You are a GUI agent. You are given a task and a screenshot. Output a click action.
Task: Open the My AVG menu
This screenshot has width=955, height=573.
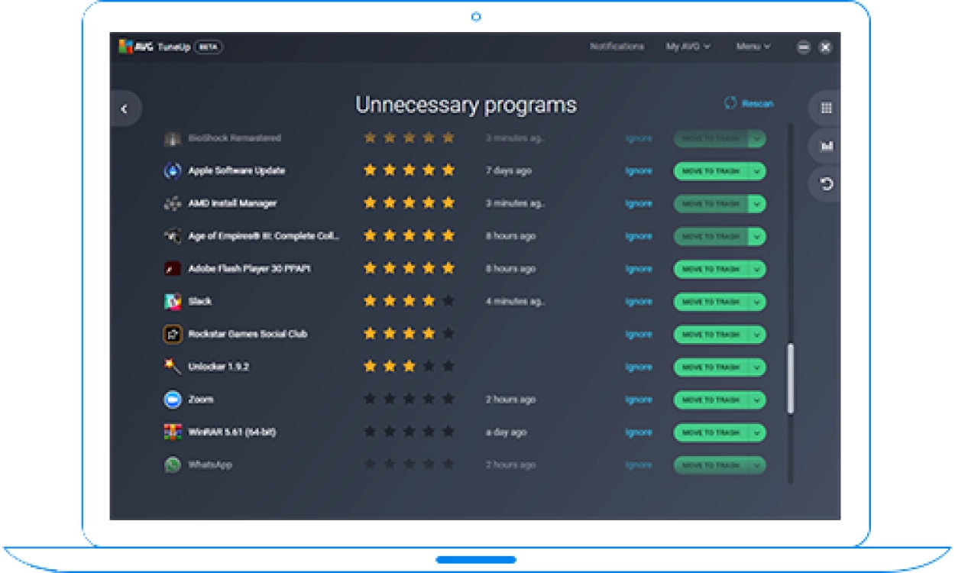pos(688,47)
